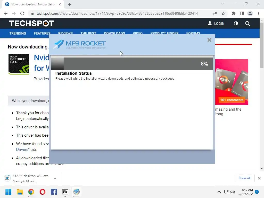The height and width of the screenshot is (198, 264).
Task: Click the Ryzen article image
Action: 232,82
